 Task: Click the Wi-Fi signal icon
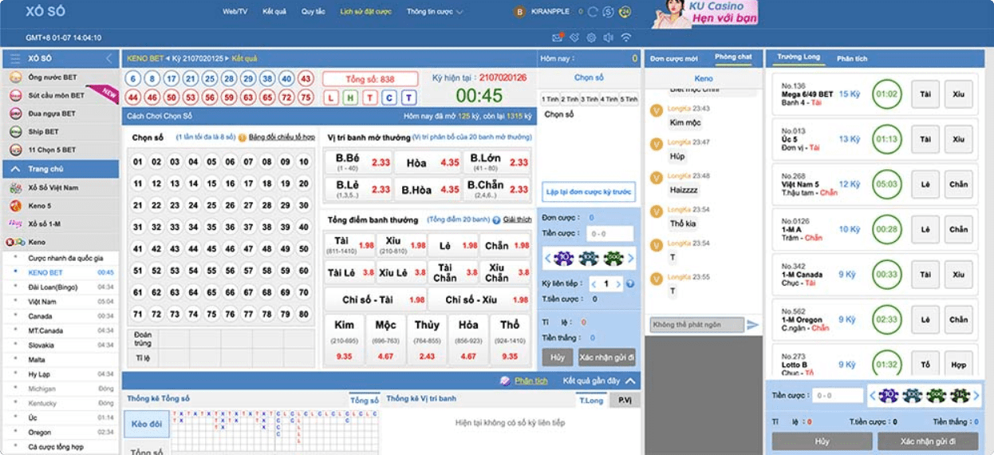click(626, 38)
